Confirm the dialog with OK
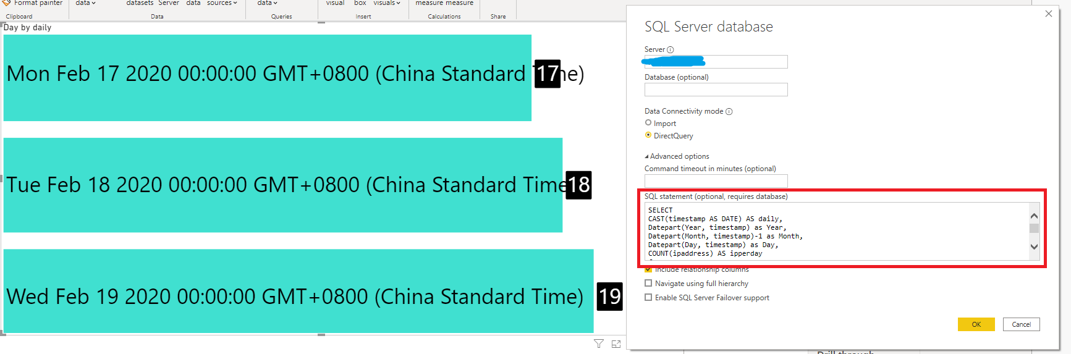This screenshot has width=1071, height=354. click(976, 324)
